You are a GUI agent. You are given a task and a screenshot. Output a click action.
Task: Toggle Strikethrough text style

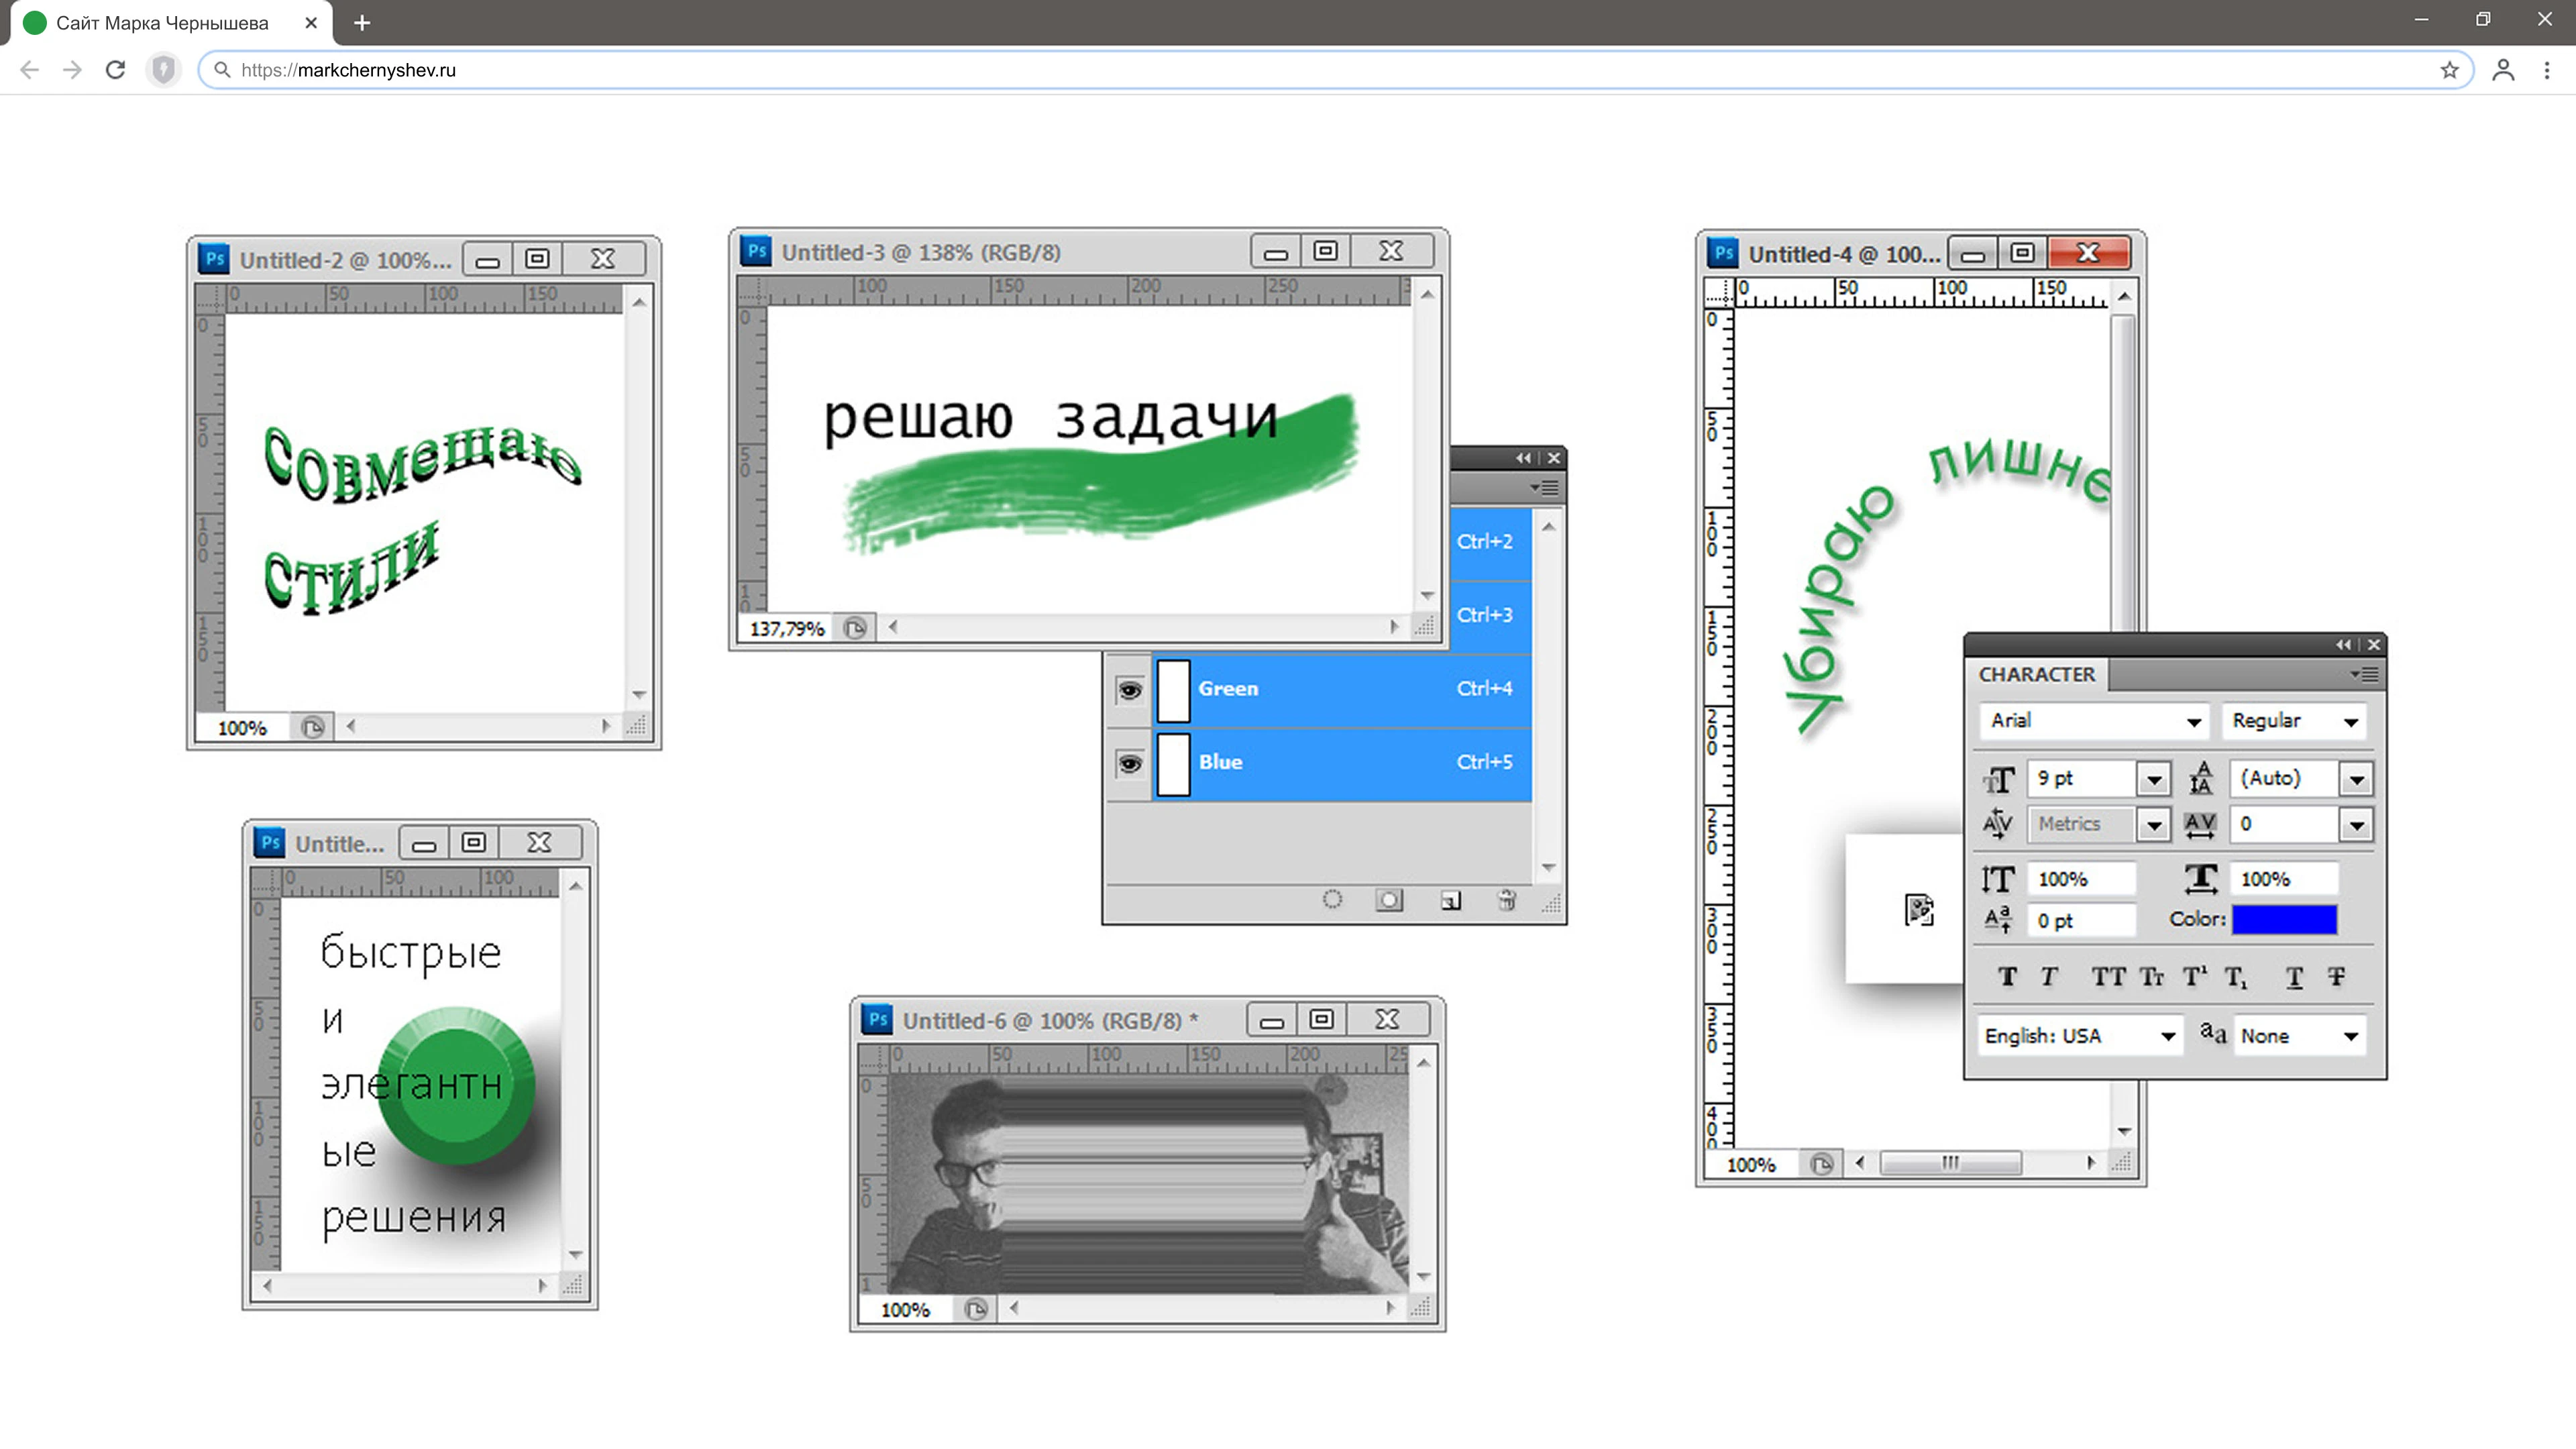(x=2336, y=977)
